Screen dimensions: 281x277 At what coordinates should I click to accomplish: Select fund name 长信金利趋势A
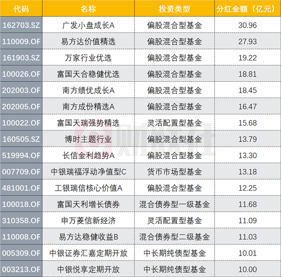[x=88, y=155]
